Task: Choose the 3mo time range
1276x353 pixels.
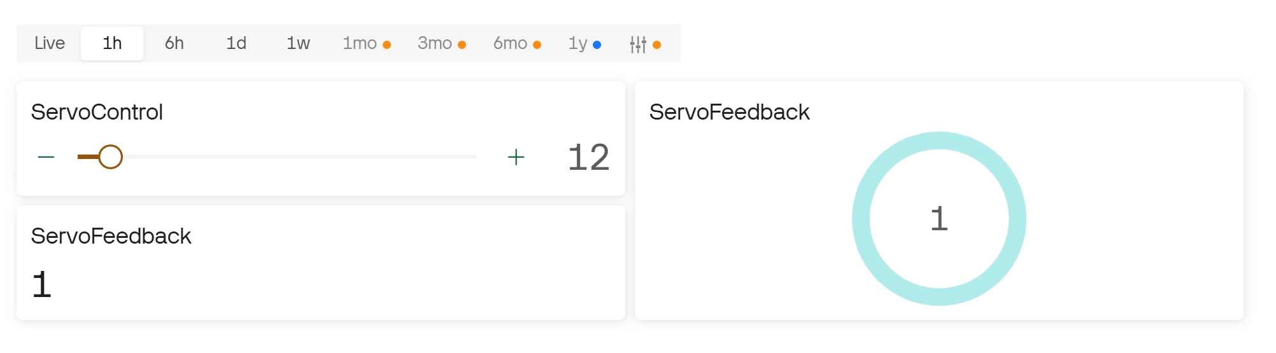Action: click(436, 43)
